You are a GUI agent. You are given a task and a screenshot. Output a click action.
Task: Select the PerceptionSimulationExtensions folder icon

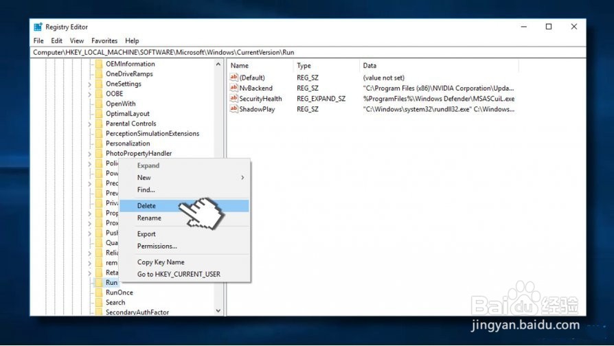point(99,133)
